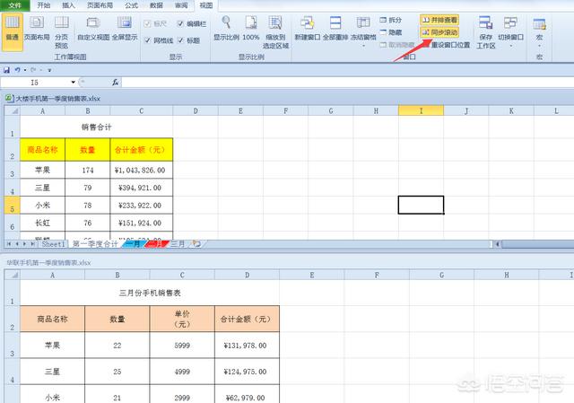Screen dimensions: 574x403
Task: Select the blue 一月 worksheet tab
Action: pos(134,244)
